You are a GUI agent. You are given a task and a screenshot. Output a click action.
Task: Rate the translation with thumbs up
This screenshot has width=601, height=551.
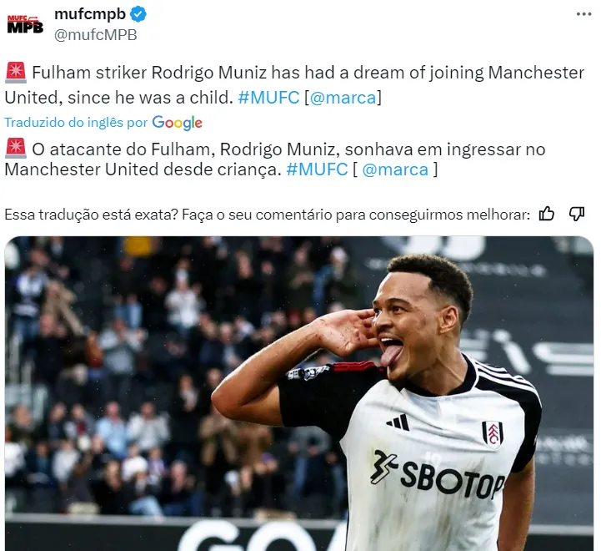[x=547, y=214]
